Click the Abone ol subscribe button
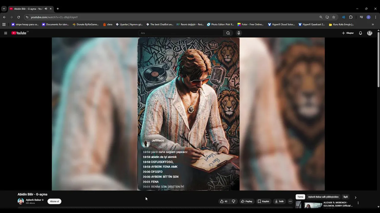The height and width of the screenshot is (213, 380). click(x=54, y=201)
